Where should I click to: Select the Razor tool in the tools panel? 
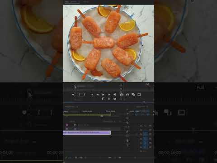pos(127,123)
